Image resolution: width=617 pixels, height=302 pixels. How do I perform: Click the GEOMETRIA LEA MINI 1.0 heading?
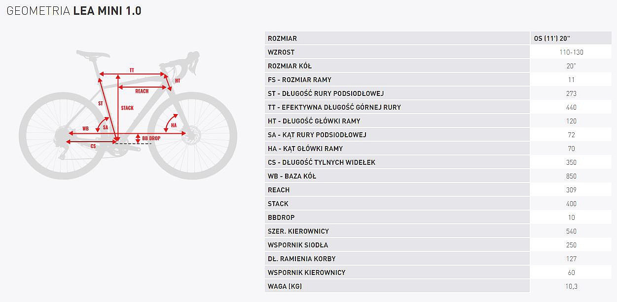pyautogui.click(x=74, y=11)
